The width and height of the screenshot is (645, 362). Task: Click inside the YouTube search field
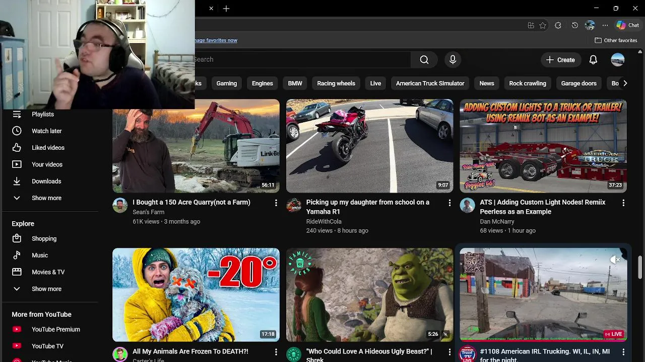(302, 59)
